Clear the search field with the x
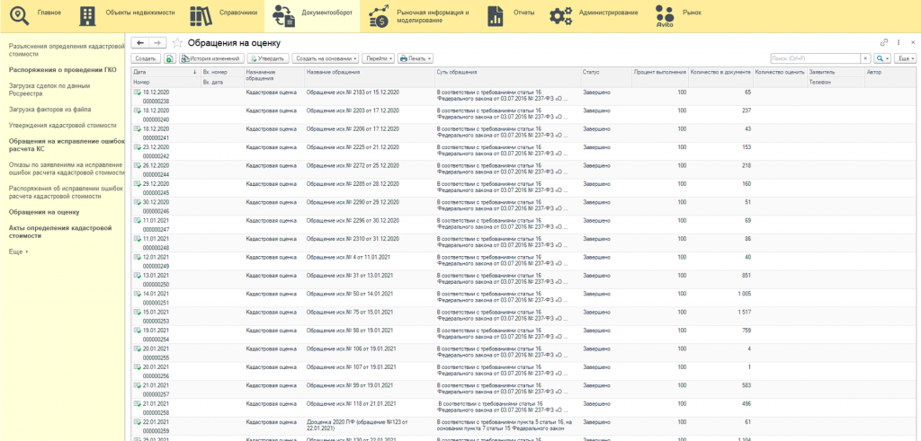The height and width of the screenshot is (441, 921). tap(866, 58)
